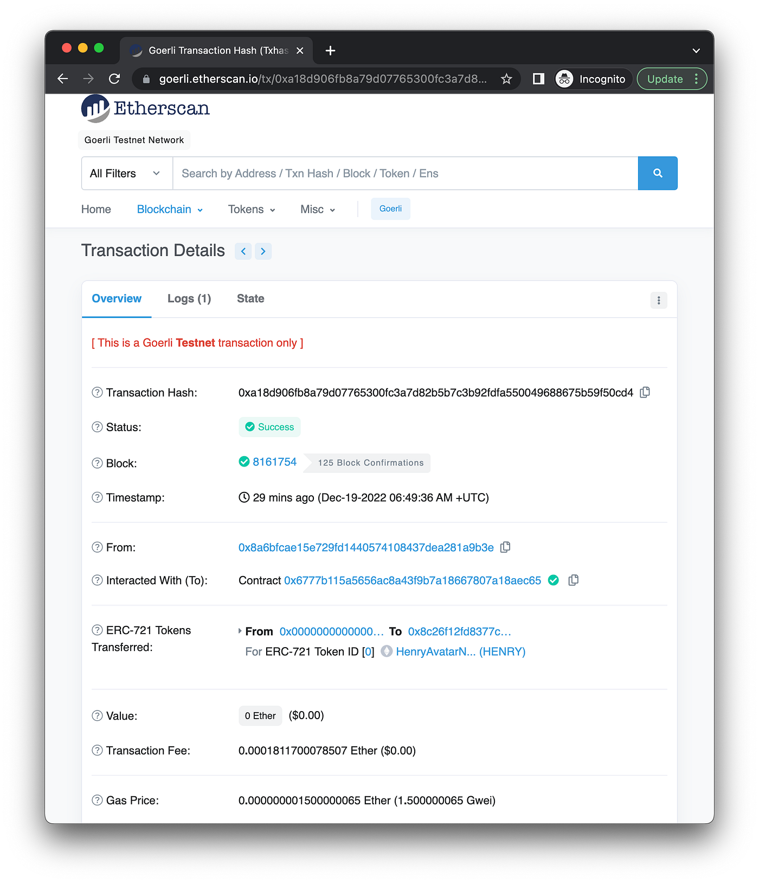Screen dimensions: 759x883
Task: Switch to the Overview tab
Action: click(x=117, y=299)
